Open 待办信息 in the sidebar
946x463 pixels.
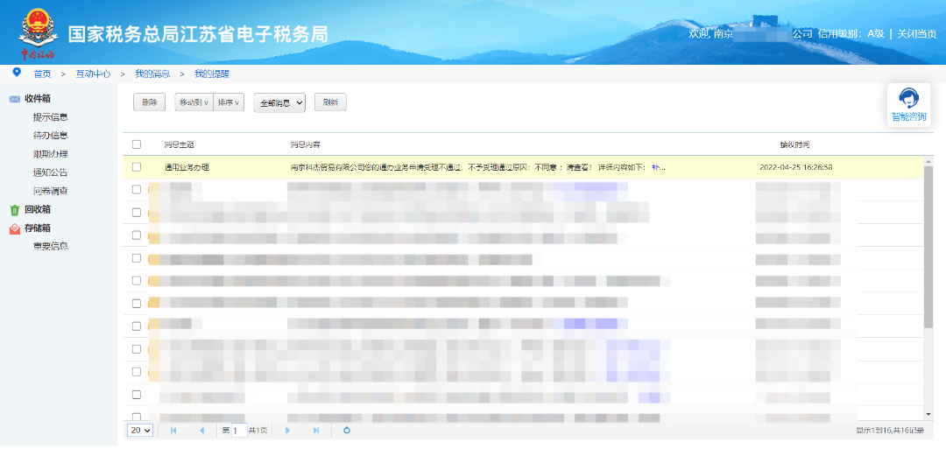50,136
